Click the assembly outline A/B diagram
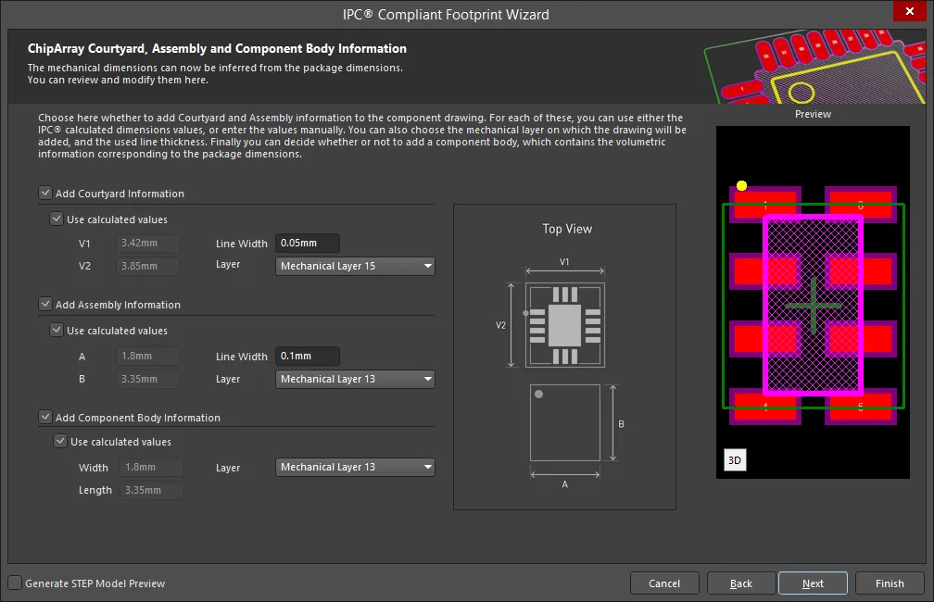Viewport: 934px width, 602px height. point(564,422)
